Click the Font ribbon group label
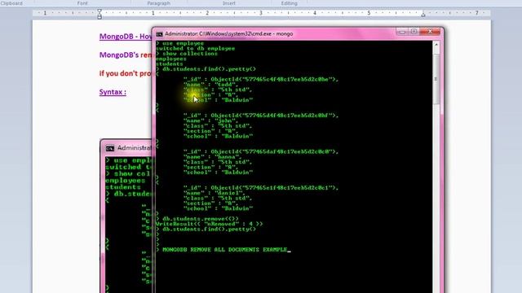The image size is (522, 293). tap(82, 3)
